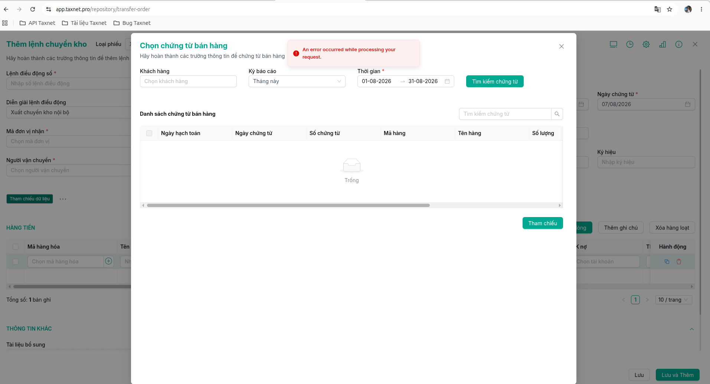Click the blue duplicate row icon
This screenshot has height=384, width=710.
pyautogui.click(x=667, y=262)
